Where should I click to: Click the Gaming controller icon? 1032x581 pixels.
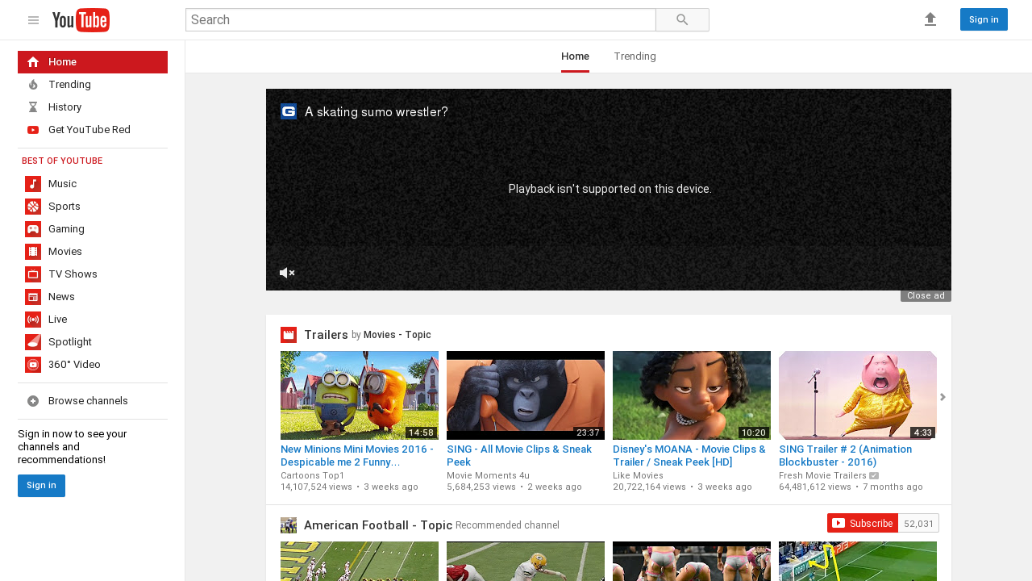33,229
